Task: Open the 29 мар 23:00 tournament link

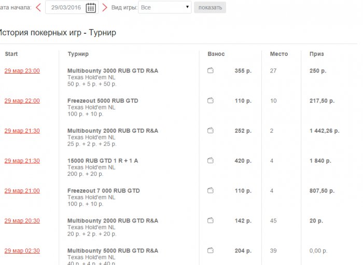Action: (22, 71)
